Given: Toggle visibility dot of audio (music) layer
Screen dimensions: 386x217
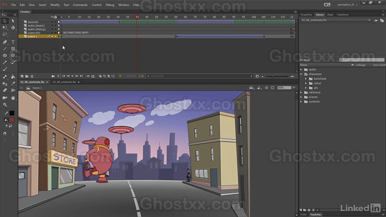Looking at the screenshot, I should (x=52, y=25).
